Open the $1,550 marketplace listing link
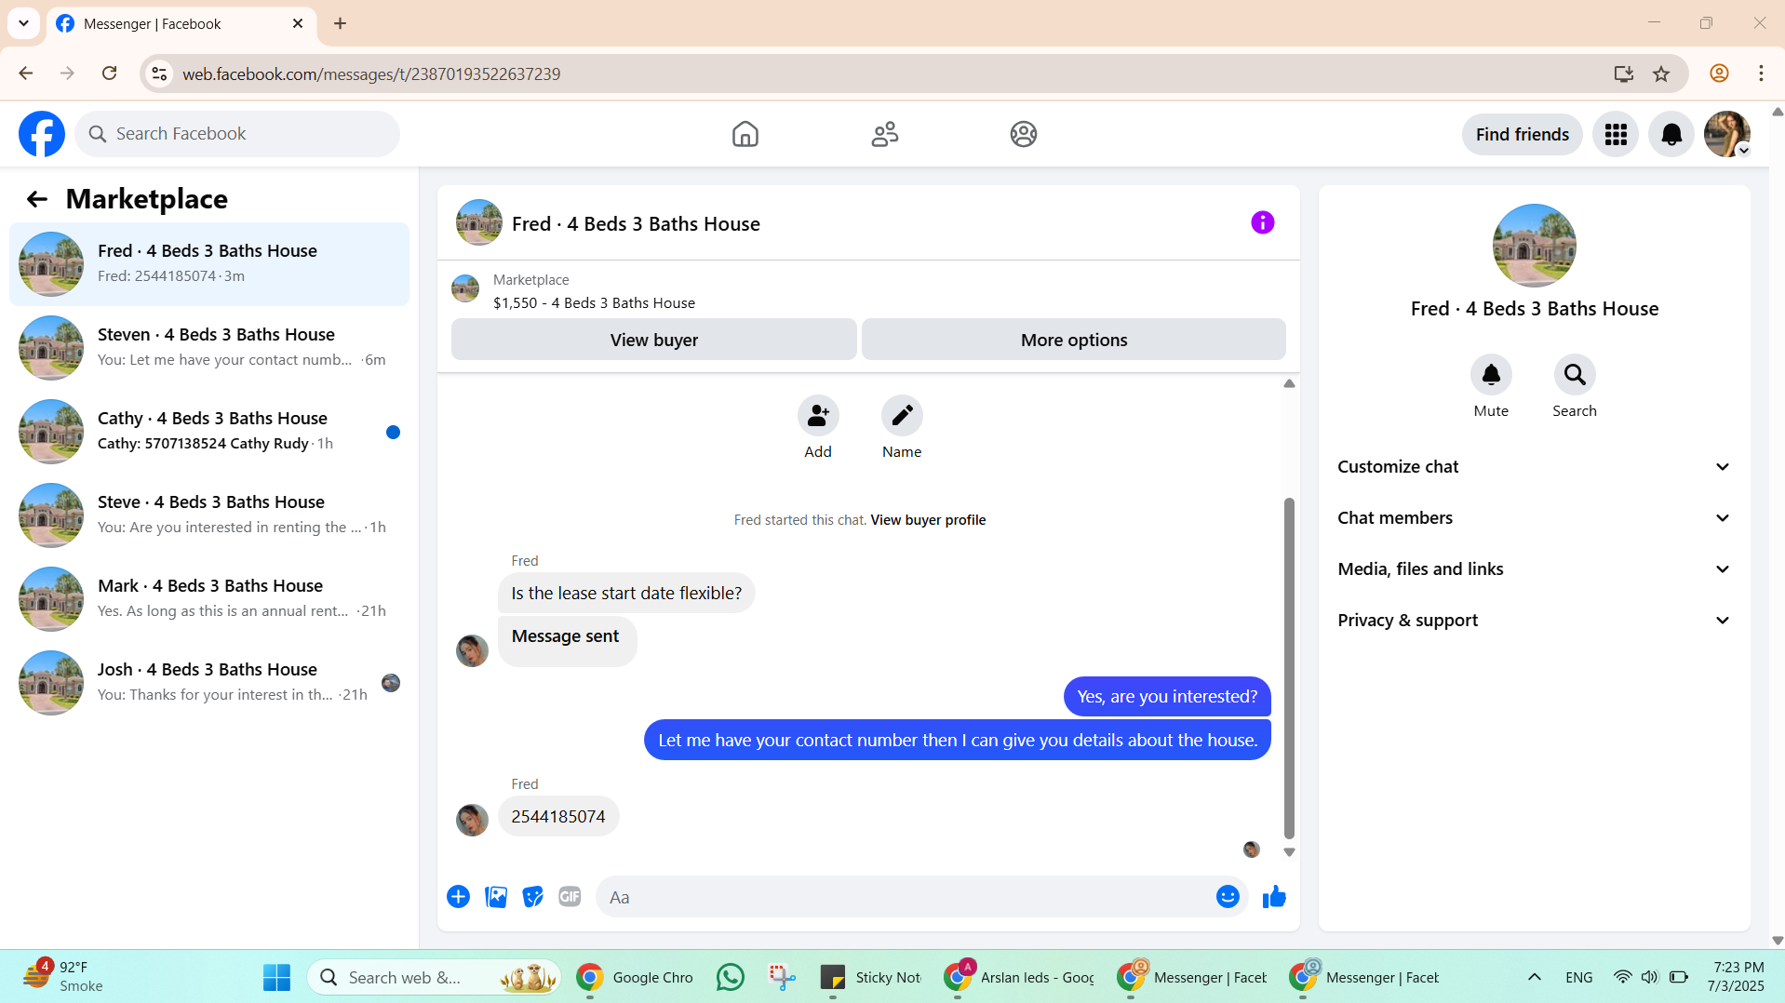The width and height of the screenshot is (1785, 1003). point(594,303)
